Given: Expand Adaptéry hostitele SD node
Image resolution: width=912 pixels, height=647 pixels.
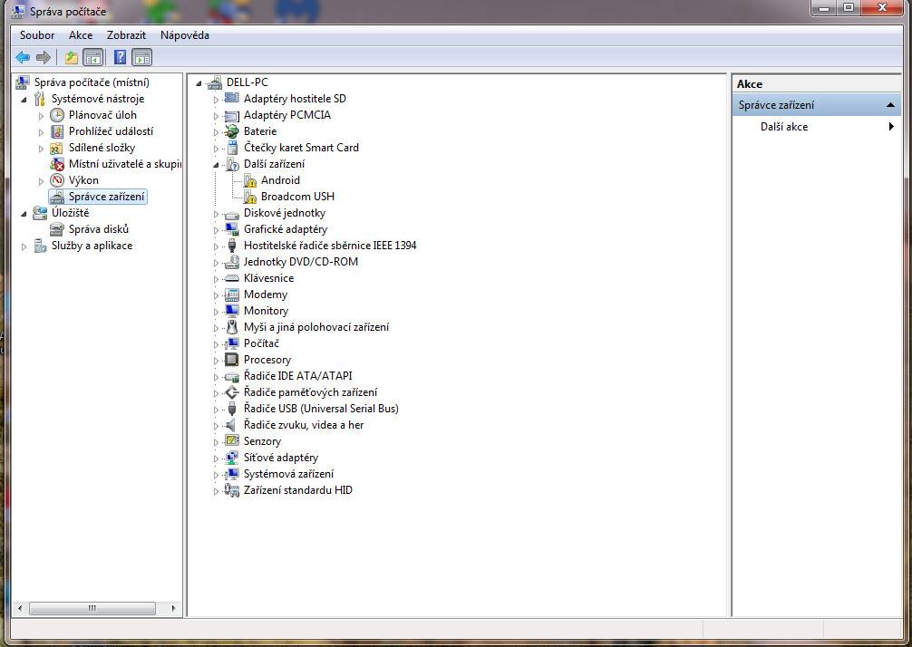Looking at the screenshot, I should (x=216, y=100).
